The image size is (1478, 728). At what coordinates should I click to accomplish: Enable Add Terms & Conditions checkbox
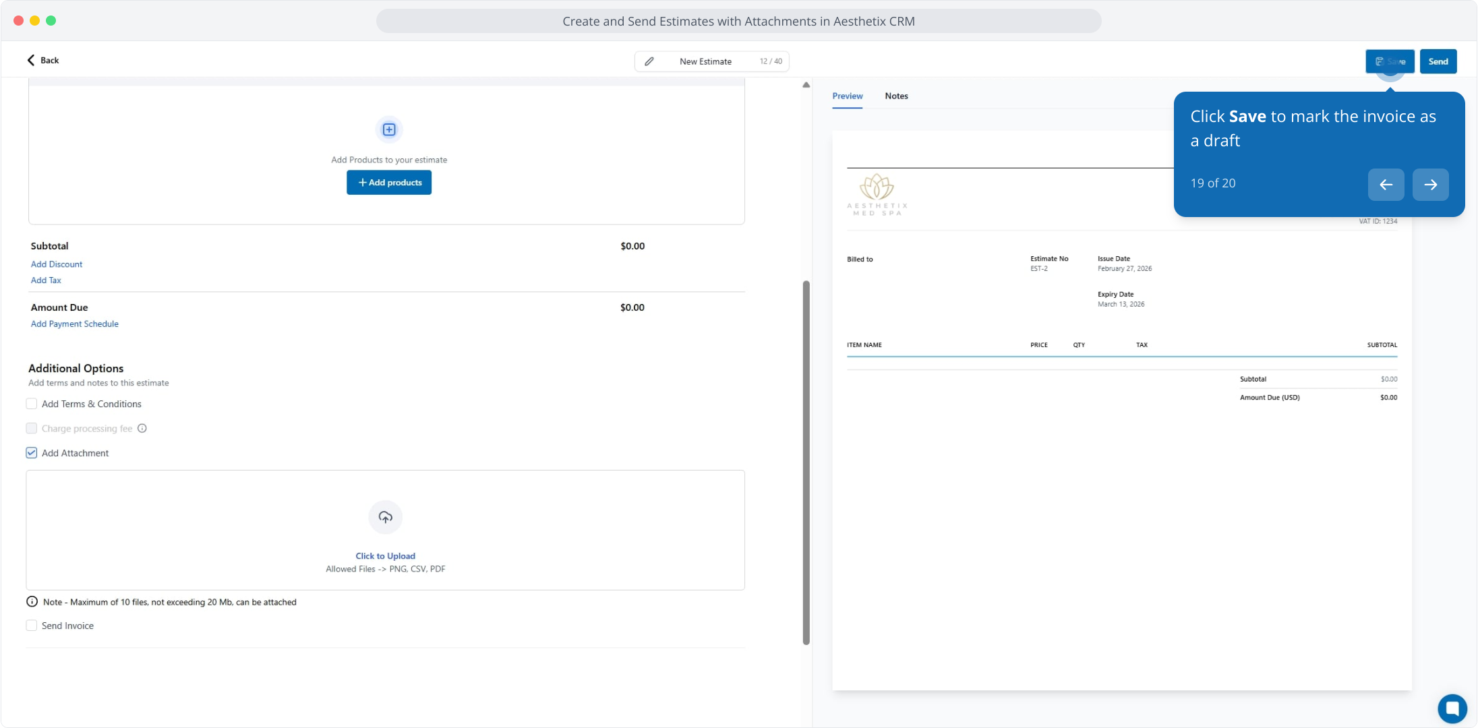[32, 404]
